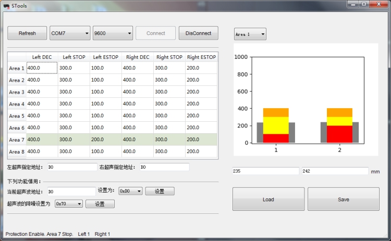
Task: Select the Left ESTOP column header
Action: [x=106, y=57]
